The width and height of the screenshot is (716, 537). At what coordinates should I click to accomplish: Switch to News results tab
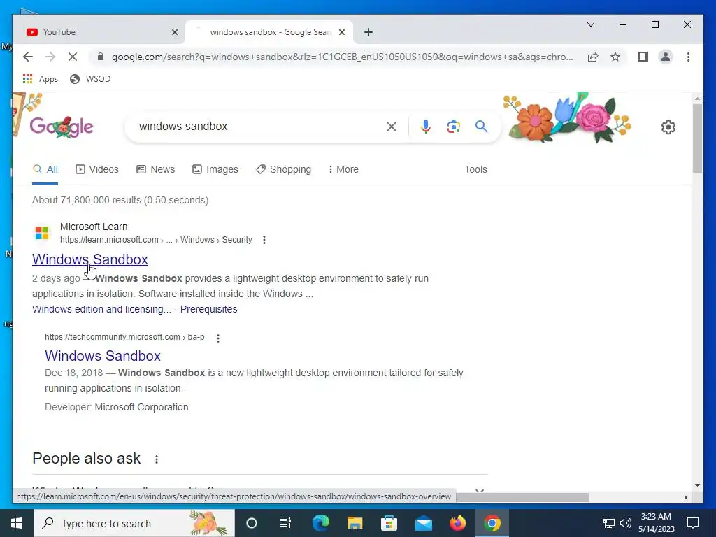point(156,169)
